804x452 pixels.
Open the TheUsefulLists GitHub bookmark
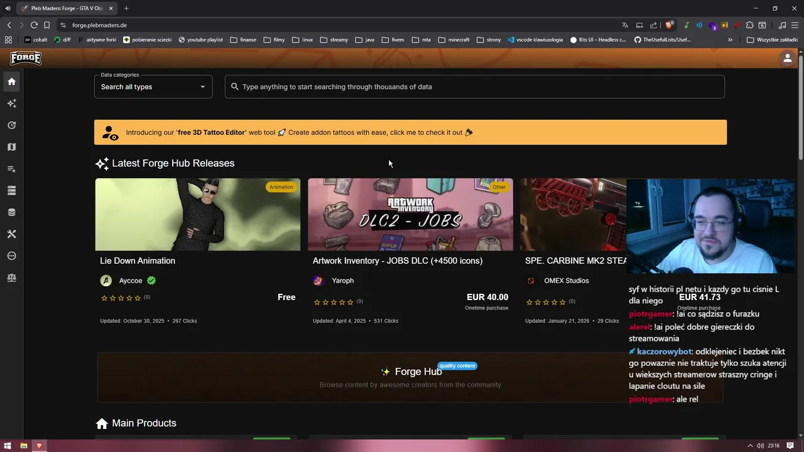(x=662, y=40)
